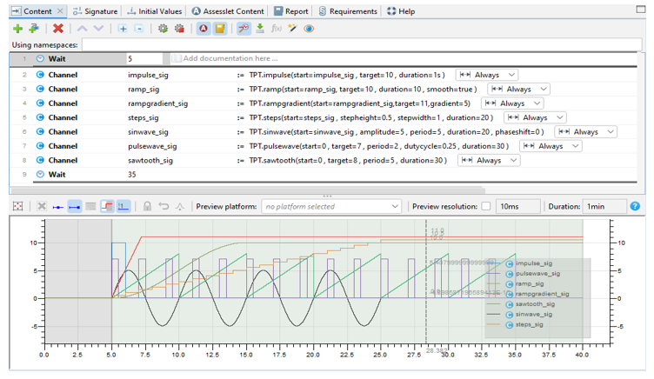Click the red dotted zoom-fit icon in preview toolbar
Screen dimensions: 654x379
coord(17,206)
